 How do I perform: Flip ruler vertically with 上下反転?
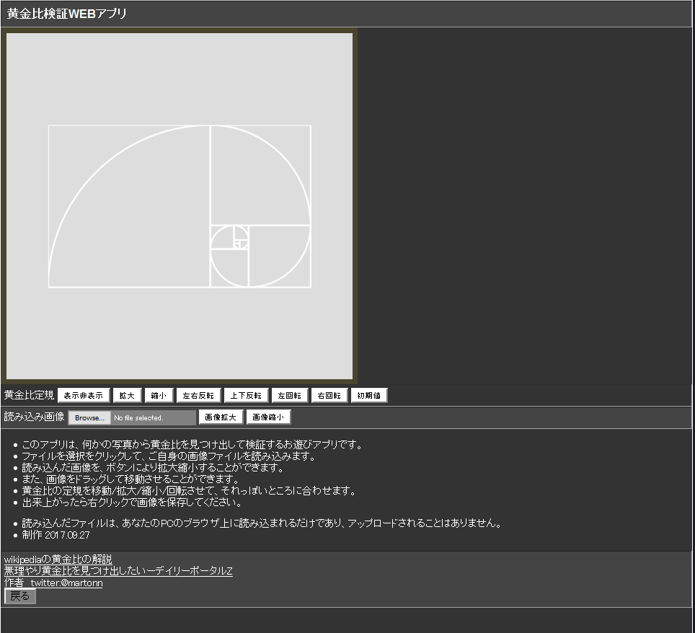point(246,395)
